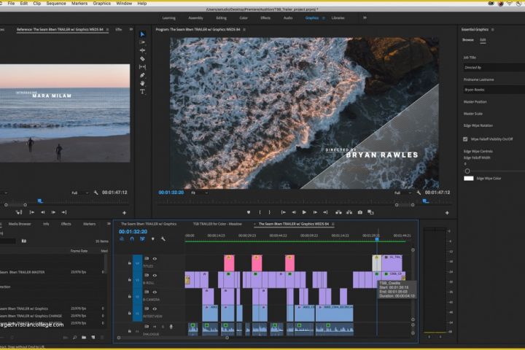525x350 pixels.
Task: Open Program monitor panel menu
Action: click(244, 29)
